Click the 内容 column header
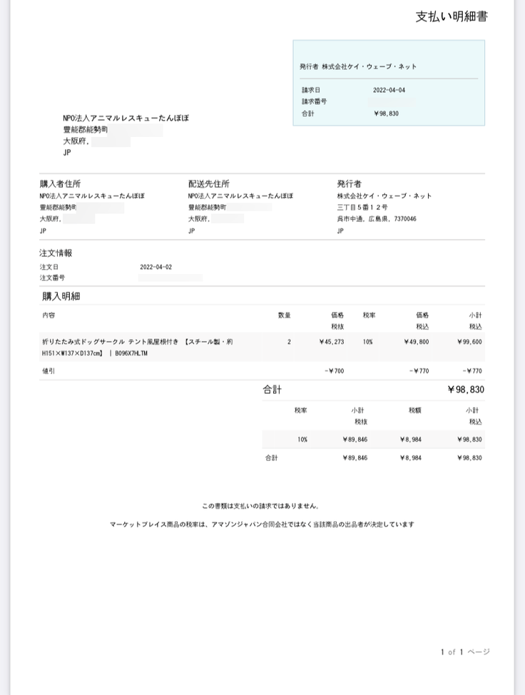Image resolution: width=525 pixels, height=695 pixels. click(49, 315)
